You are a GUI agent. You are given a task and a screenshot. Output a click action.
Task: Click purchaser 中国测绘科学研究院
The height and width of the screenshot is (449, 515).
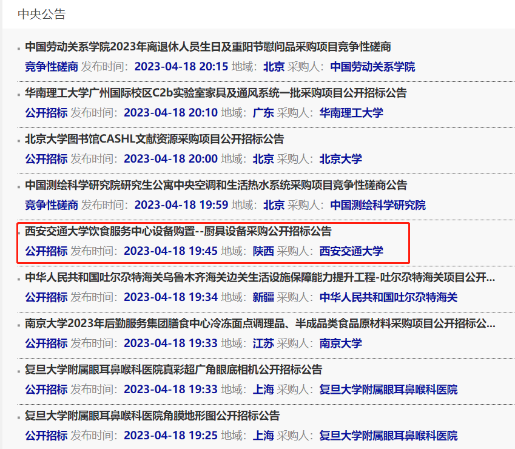pos(378,205)
